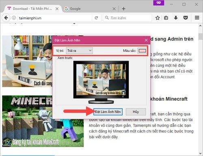Click the private browsing mask icon
This screenshot has width=203, height=156.
159,3
